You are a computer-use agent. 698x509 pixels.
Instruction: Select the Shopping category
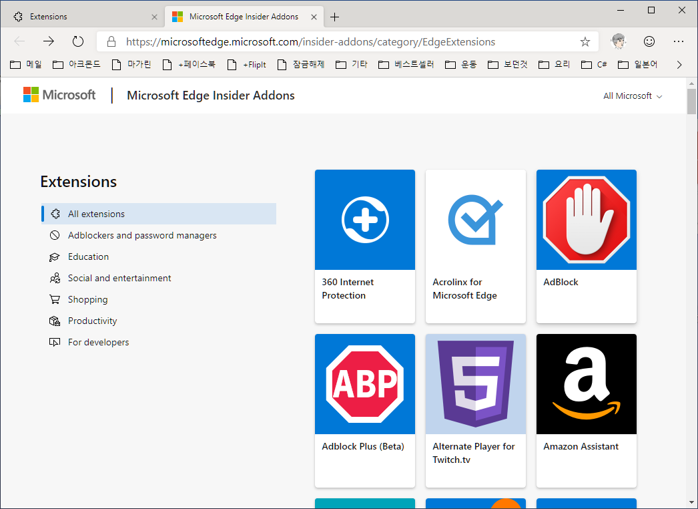click(x=87, y=299)
